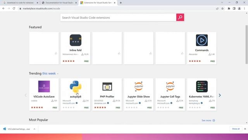248x140 pixels.
Task: Close the 'download vs code for windows' tab
Action: pyautogui.click(x=37, y=3)
